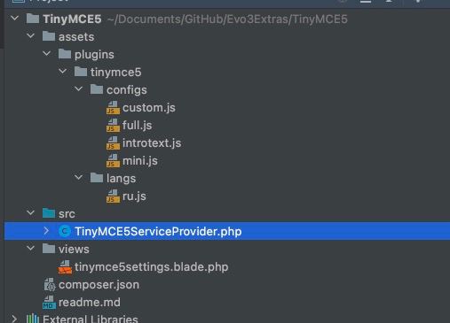Select the plugins folder label

click(94, 55)
